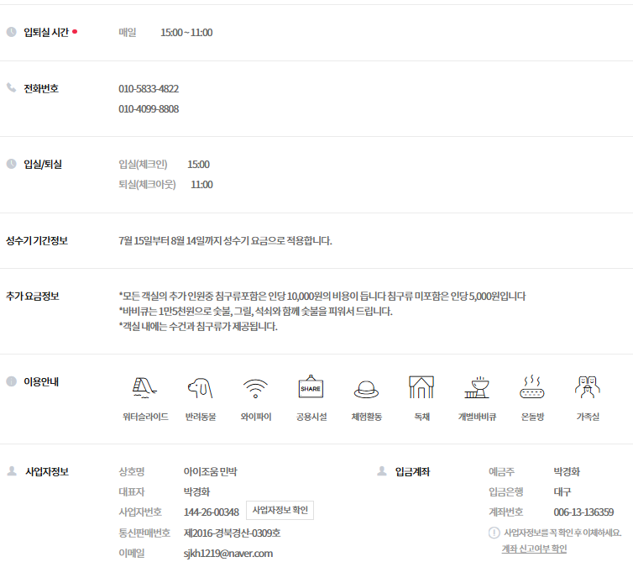
Task: Click the person icon beside 입금계좌
Action: 382,471
